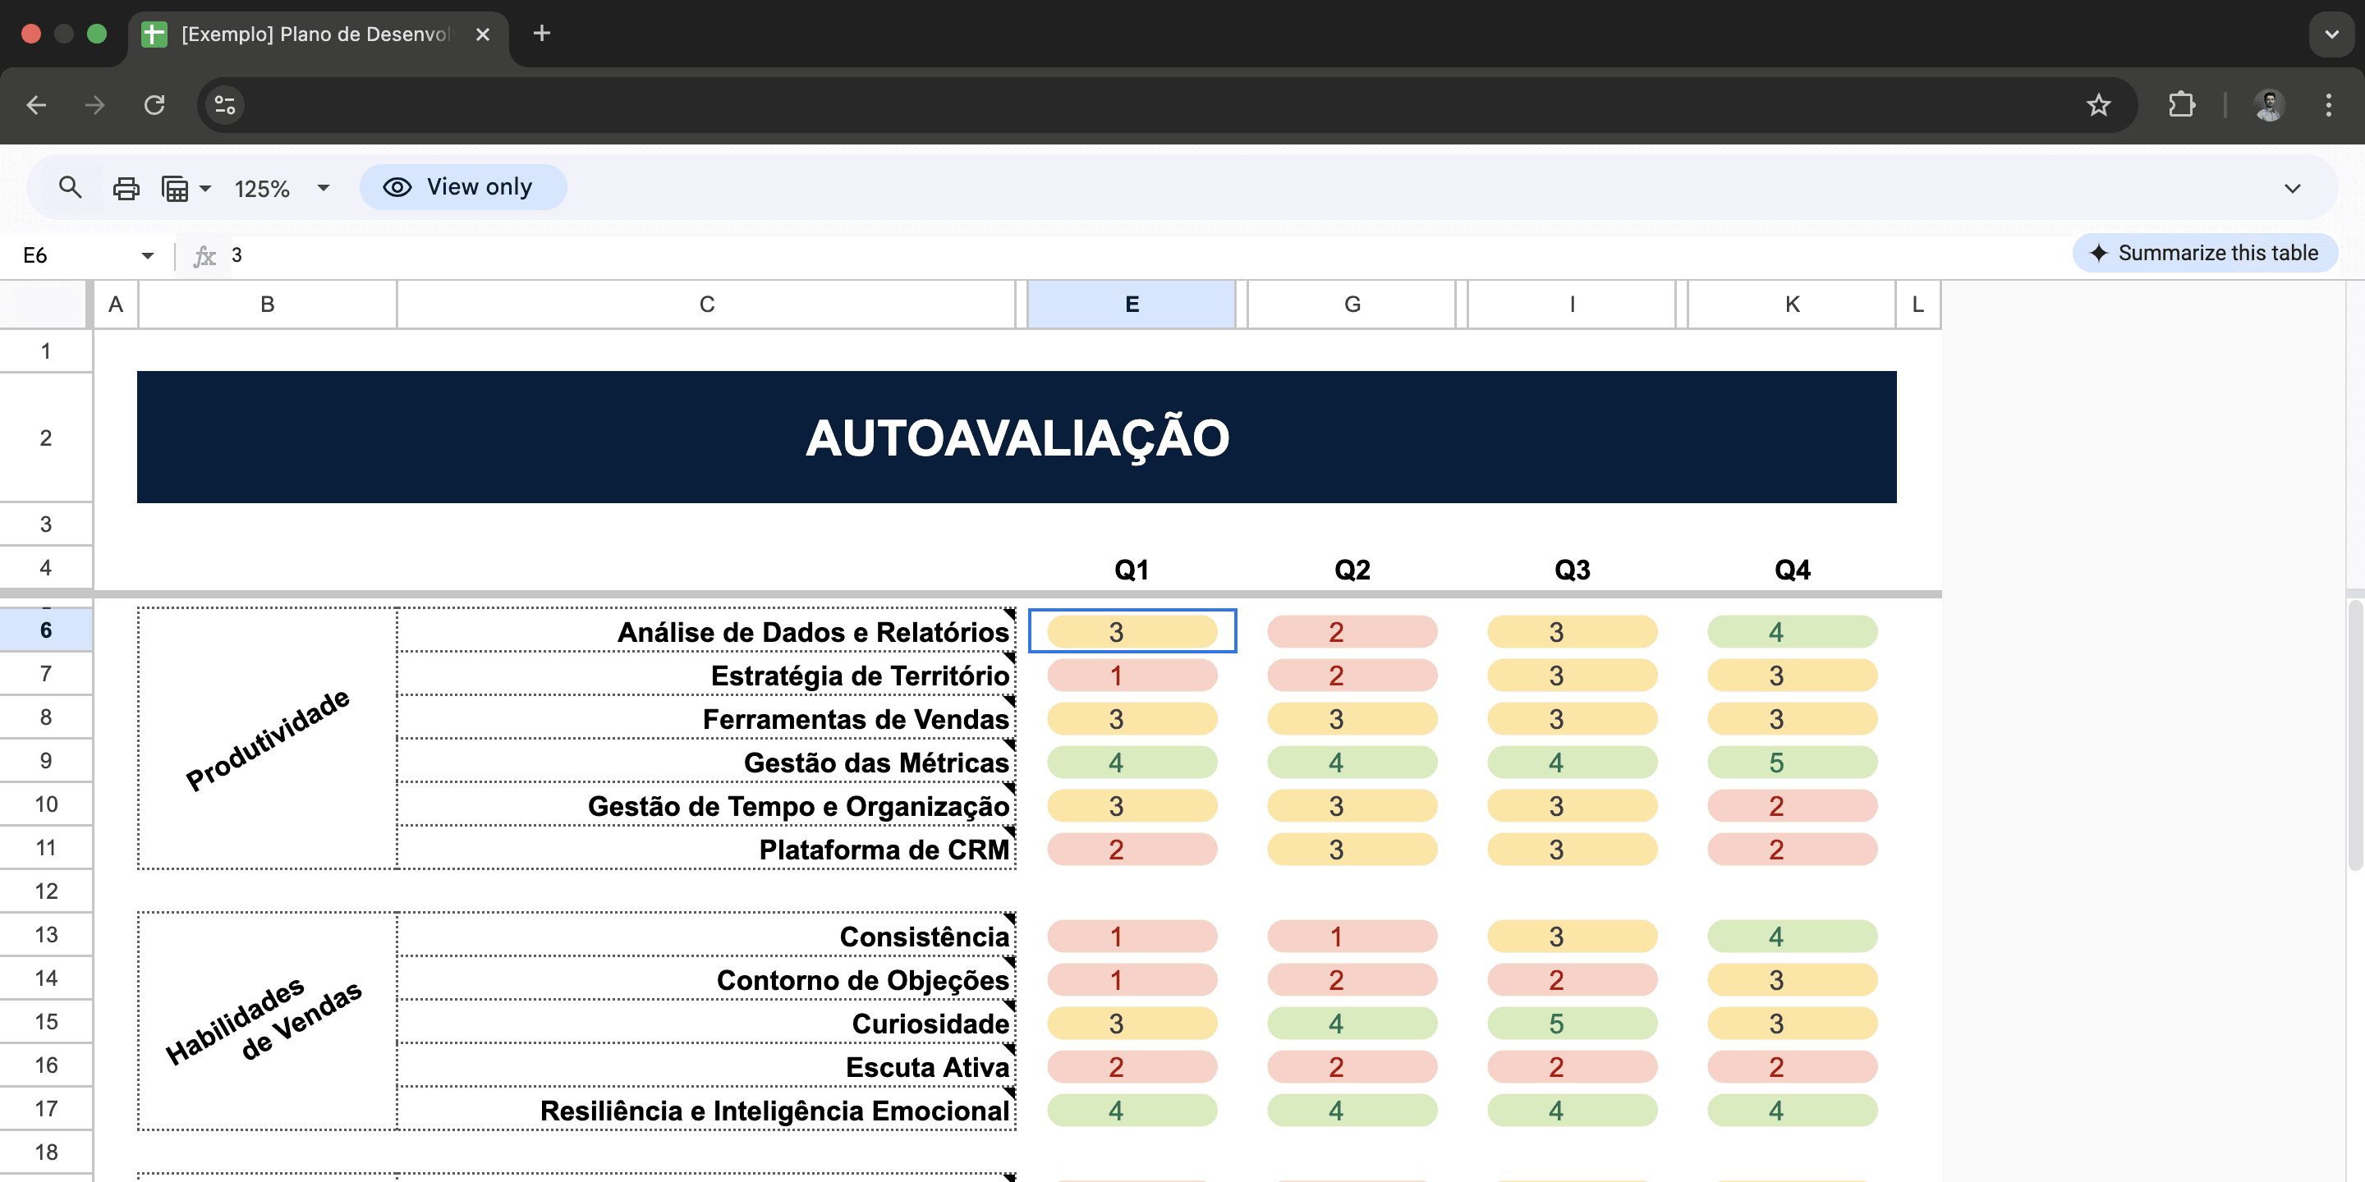The width and height of the screenshot is (2365, 1182).
Task: Open the cell name box dropdown arrow
Action: (147, 255)
